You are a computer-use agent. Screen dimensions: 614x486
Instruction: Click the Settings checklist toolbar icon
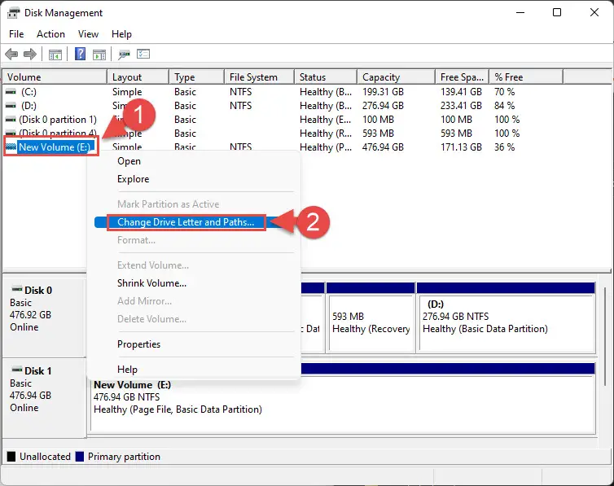[143, 54]
